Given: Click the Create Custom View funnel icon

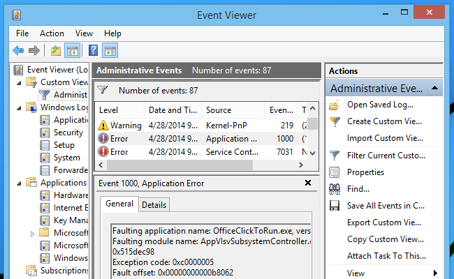Looking at the screenshot, I should point(335,122).
